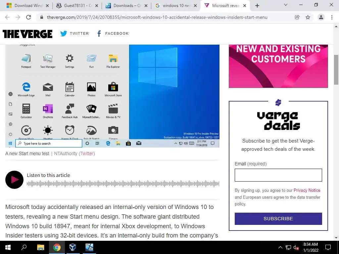Image resolution: width=339 pixels, height=254 pixels.
Task: Bookmark this page with the star icon
Action: [x=308, y=17]
